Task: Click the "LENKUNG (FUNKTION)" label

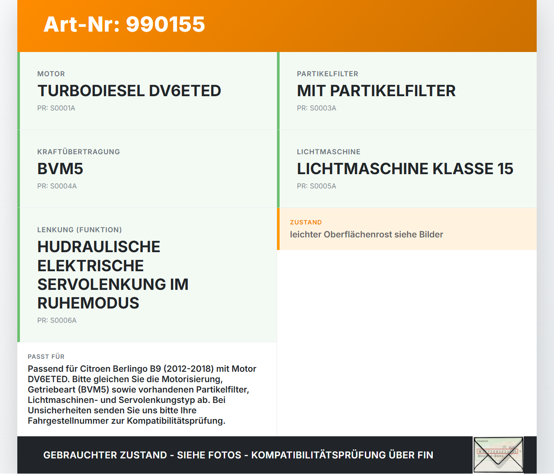Action: coord(80,230)
